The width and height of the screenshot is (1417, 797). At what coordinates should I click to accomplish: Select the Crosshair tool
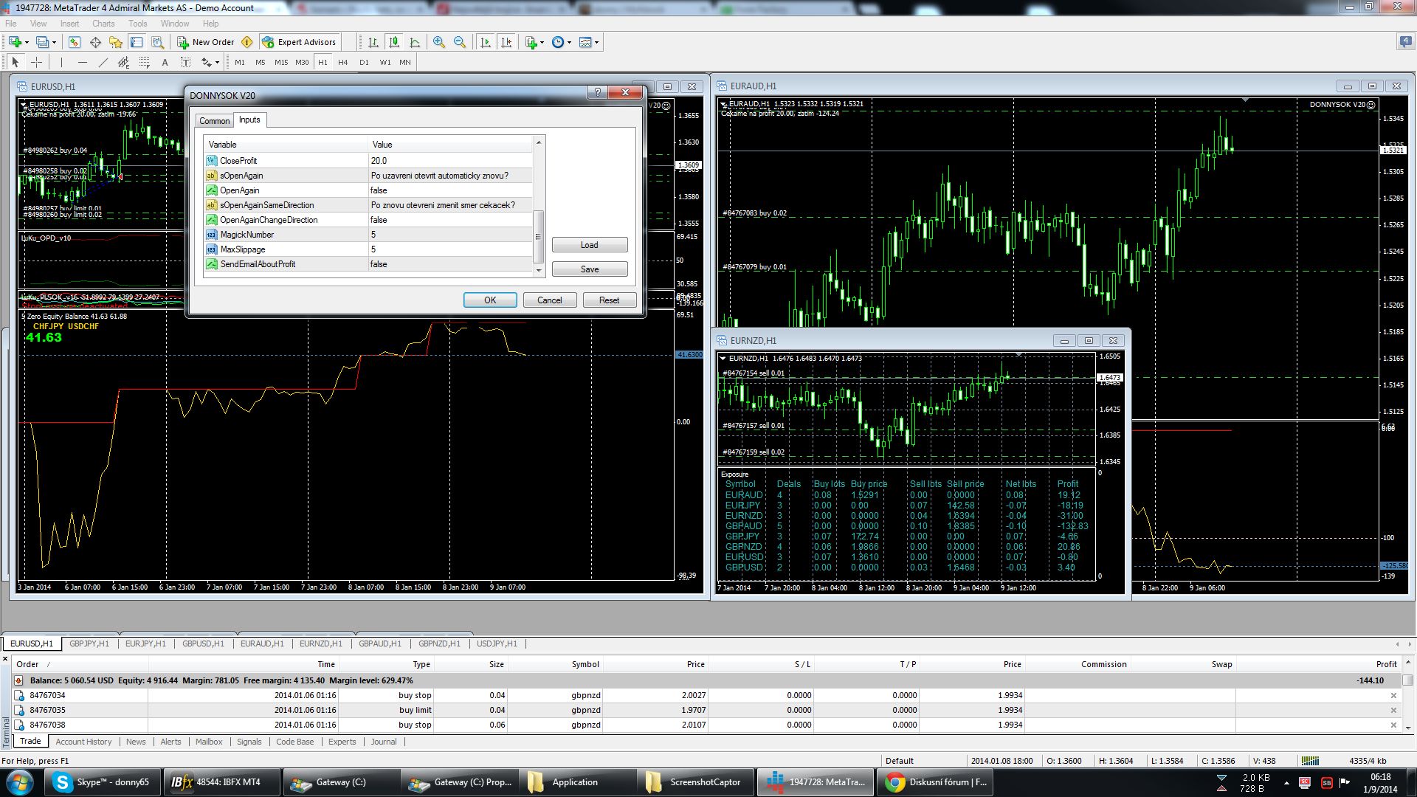click(36, 62)
